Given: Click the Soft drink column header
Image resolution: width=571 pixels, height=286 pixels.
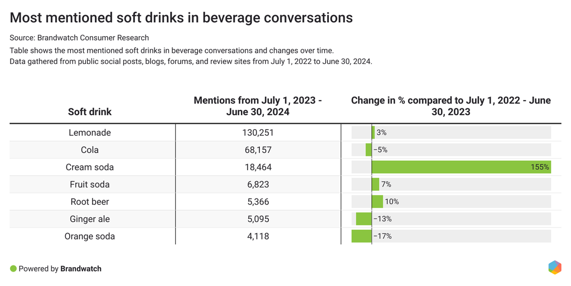Looking at the screenshot, I should [x=90, y=112].
